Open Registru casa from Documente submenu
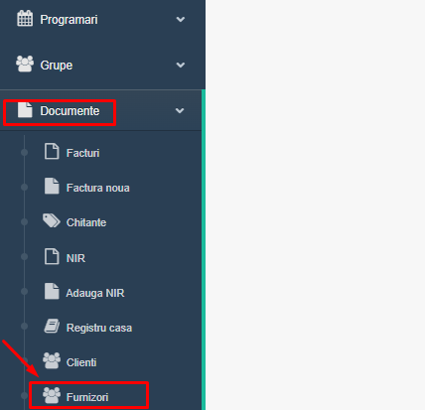Image resolution: width=425 pixels, height=410 pixels. (99, 328)
